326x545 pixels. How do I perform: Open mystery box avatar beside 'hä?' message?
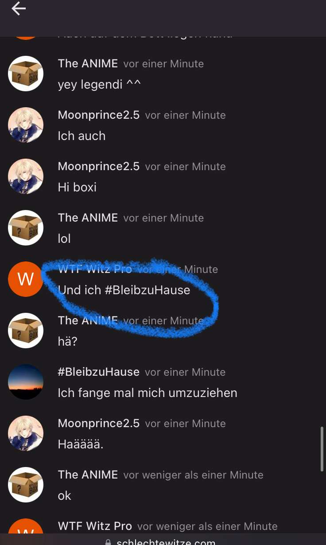26,331
